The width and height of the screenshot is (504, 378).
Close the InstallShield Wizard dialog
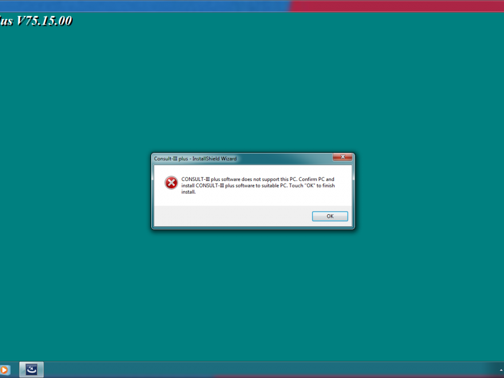pos(342,157)
